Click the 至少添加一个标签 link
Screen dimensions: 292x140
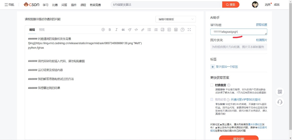227,67
